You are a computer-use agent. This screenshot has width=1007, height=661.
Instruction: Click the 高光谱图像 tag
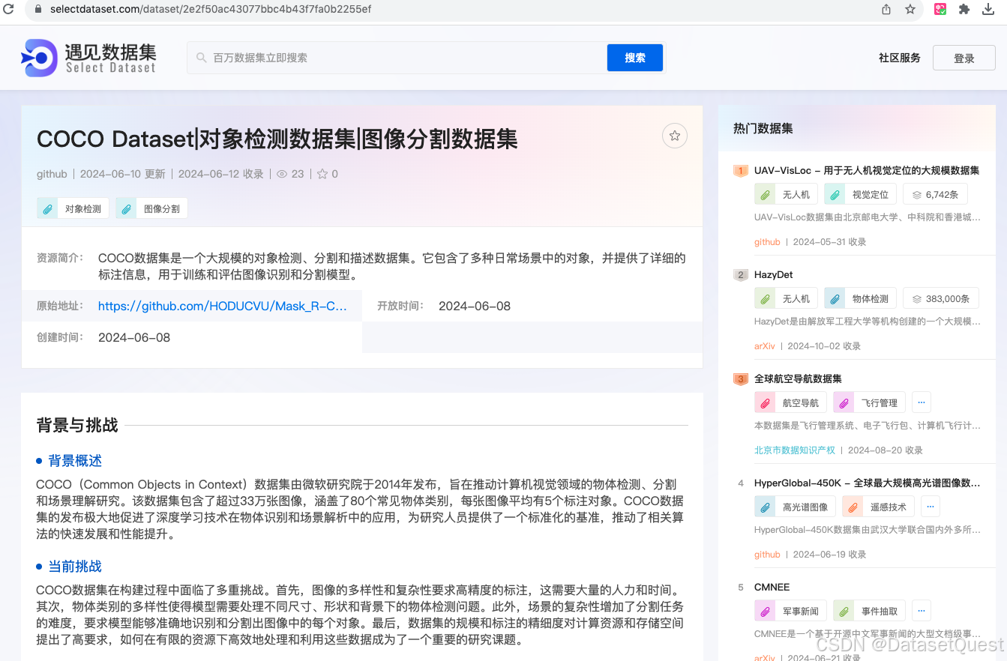click(795, 507)
